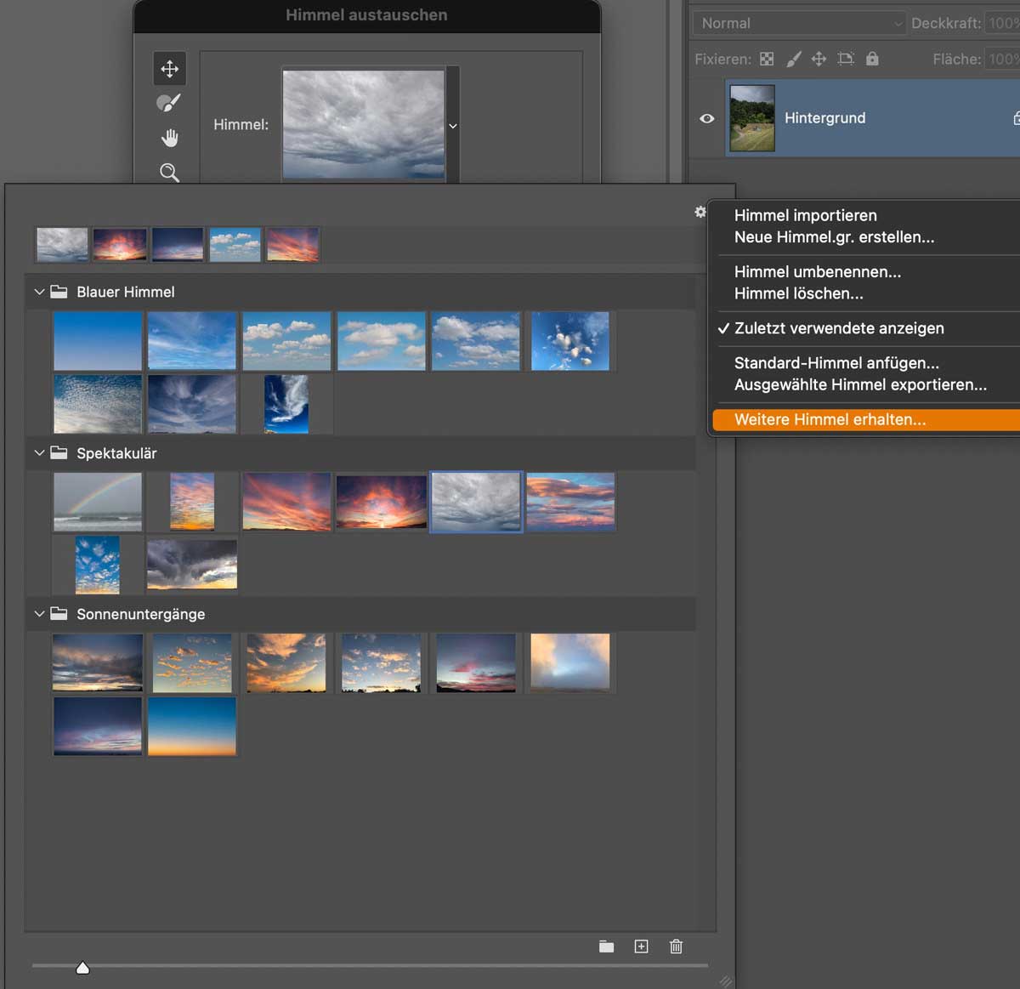Click the gear settings icon in sky picker
1020x989 pixels.
coord(700,212)
